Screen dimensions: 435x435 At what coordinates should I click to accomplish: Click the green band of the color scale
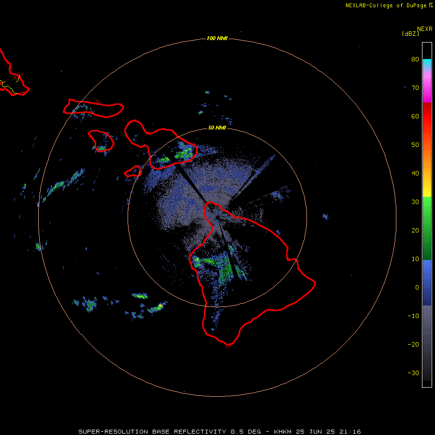427,228
